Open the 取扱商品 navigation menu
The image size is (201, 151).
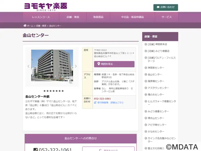point(98,17)
